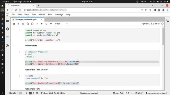Screen dimensions: 170x95
Task: Open the Chrome extensions puzzle icon
Action: (x=155, y=10)
